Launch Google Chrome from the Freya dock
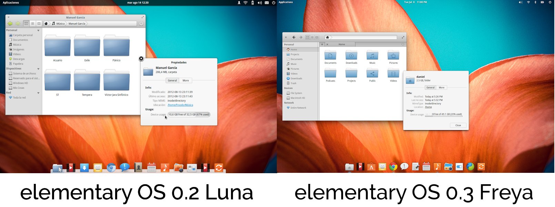 pyautogui.click(x=393, y=167)
